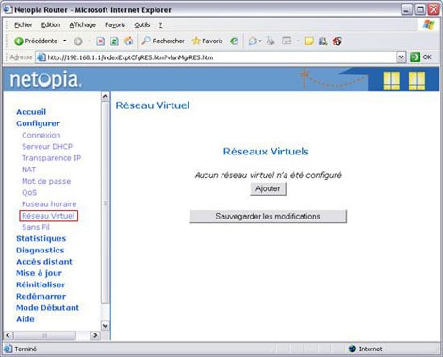
Task: Go to the home page icon
Action: tap(128, 41)
